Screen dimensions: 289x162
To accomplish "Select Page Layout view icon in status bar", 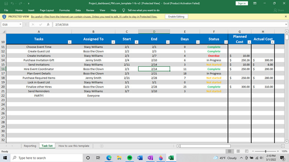I will (238, 151).
